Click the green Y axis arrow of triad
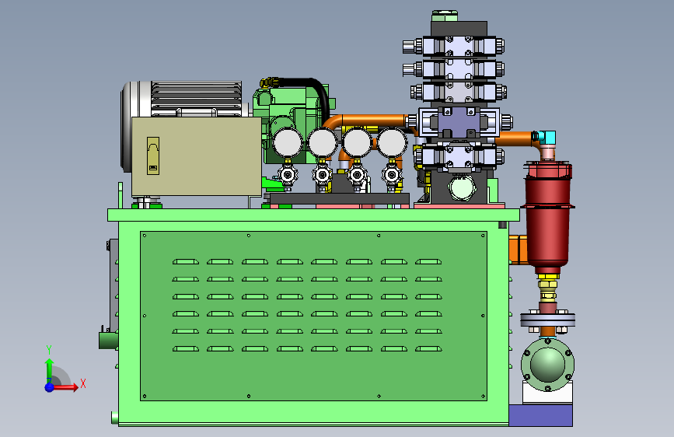Image resolution: width=674 pixels, height=437 pixels. click(x=50, y=369)
